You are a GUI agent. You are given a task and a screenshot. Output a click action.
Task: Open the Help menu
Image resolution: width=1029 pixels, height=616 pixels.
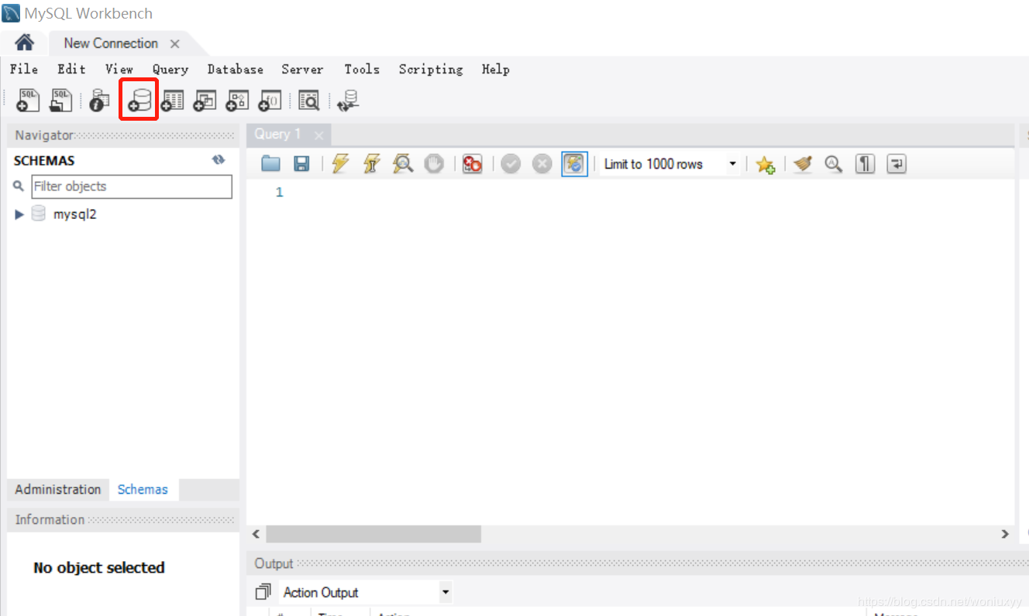click(496, 69)
